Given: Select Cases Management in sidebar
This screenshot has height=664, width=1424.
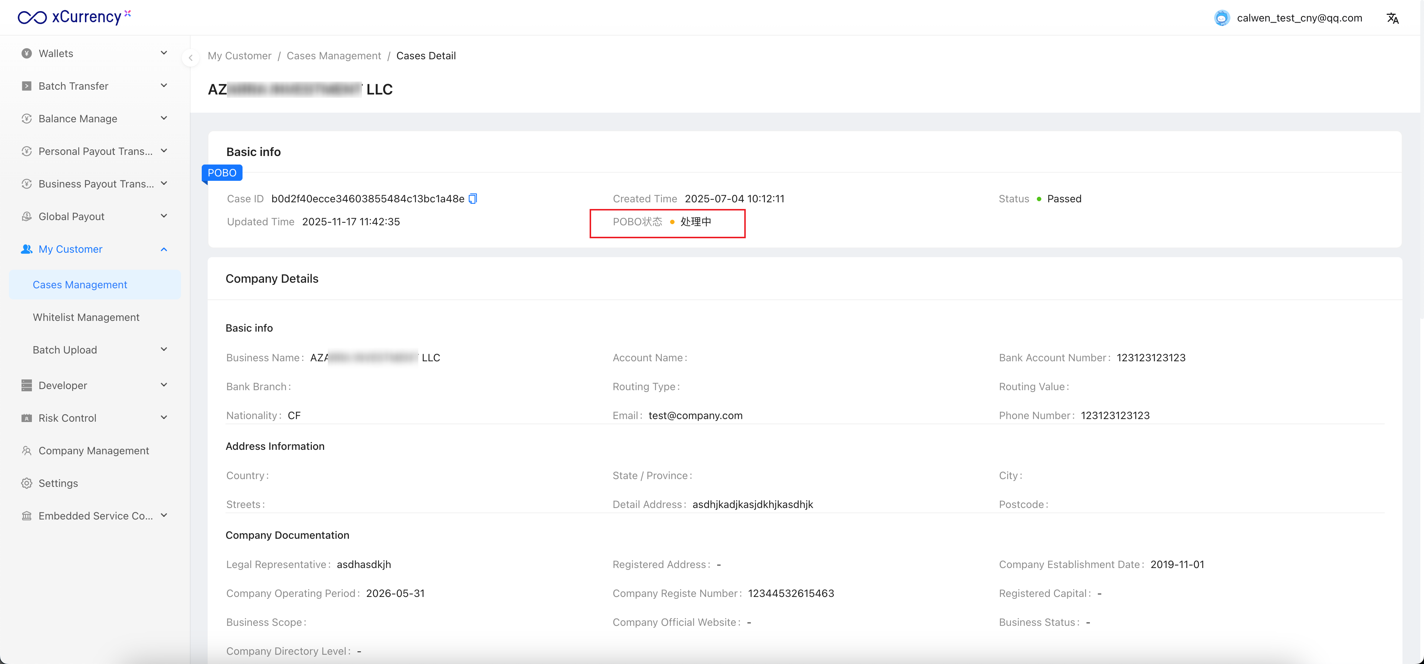Looking at the screenshot, I should [80, 285].
